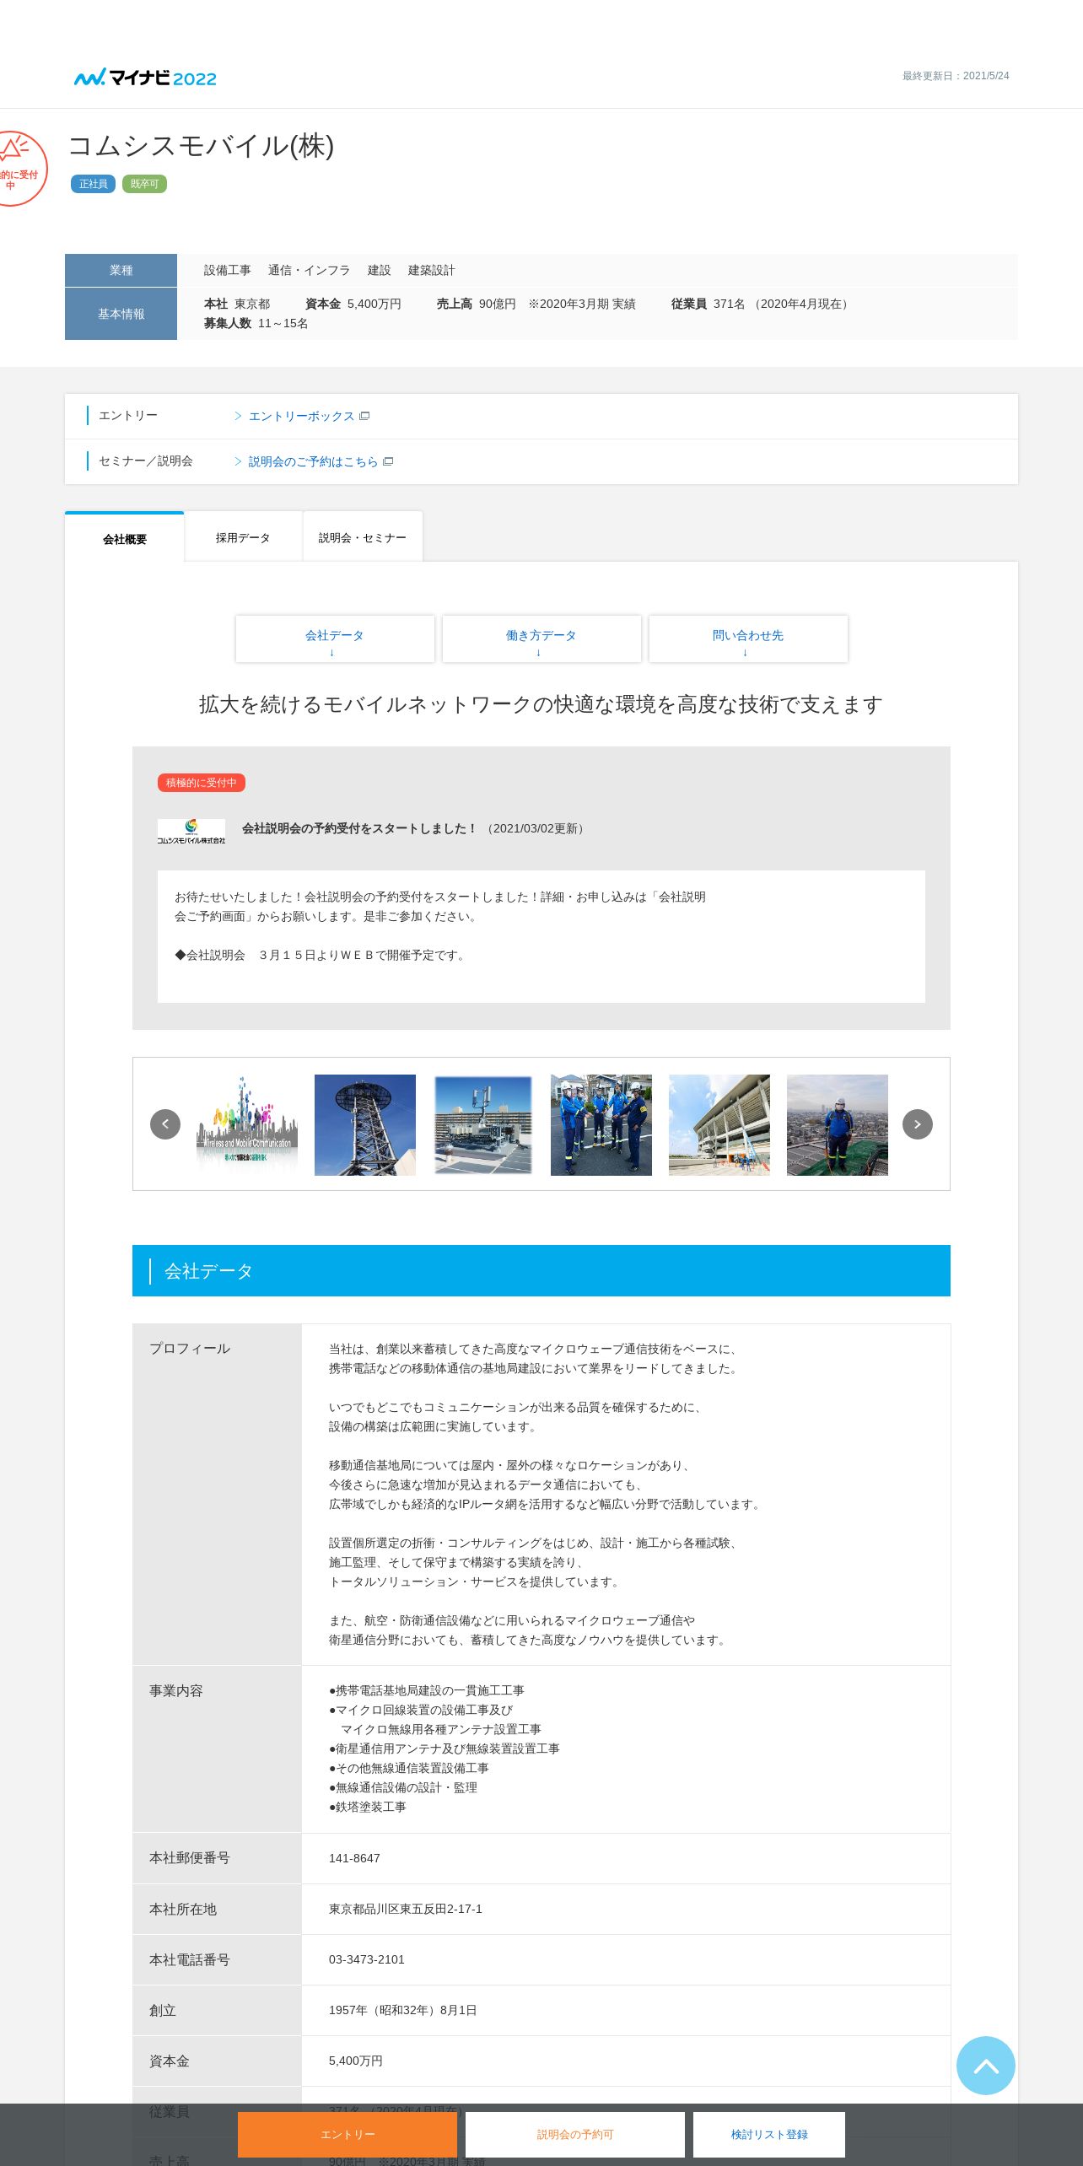Click the 基本情報 label cell
The image size is (1083, 2166).
121,314
